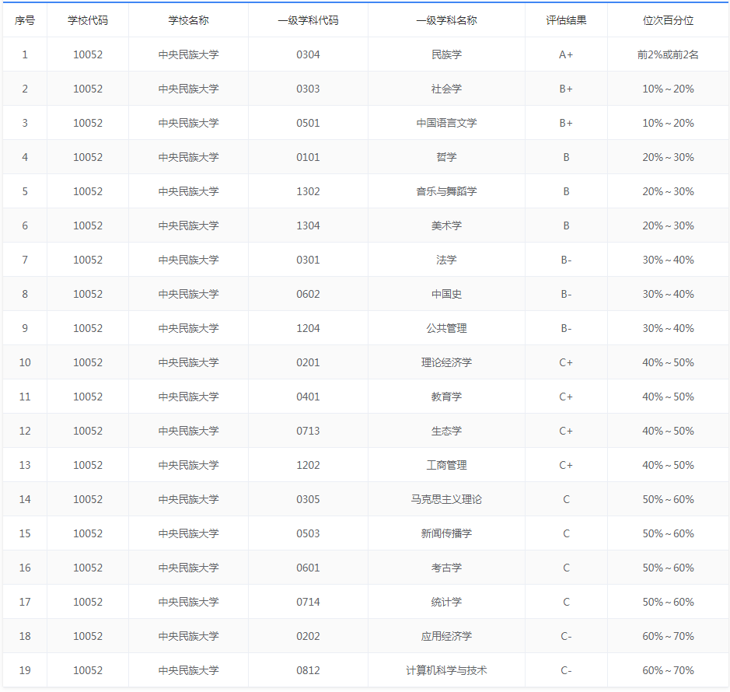
Task: Select the 应用经济学 subject cell
Action: click(x=446, y=637)
